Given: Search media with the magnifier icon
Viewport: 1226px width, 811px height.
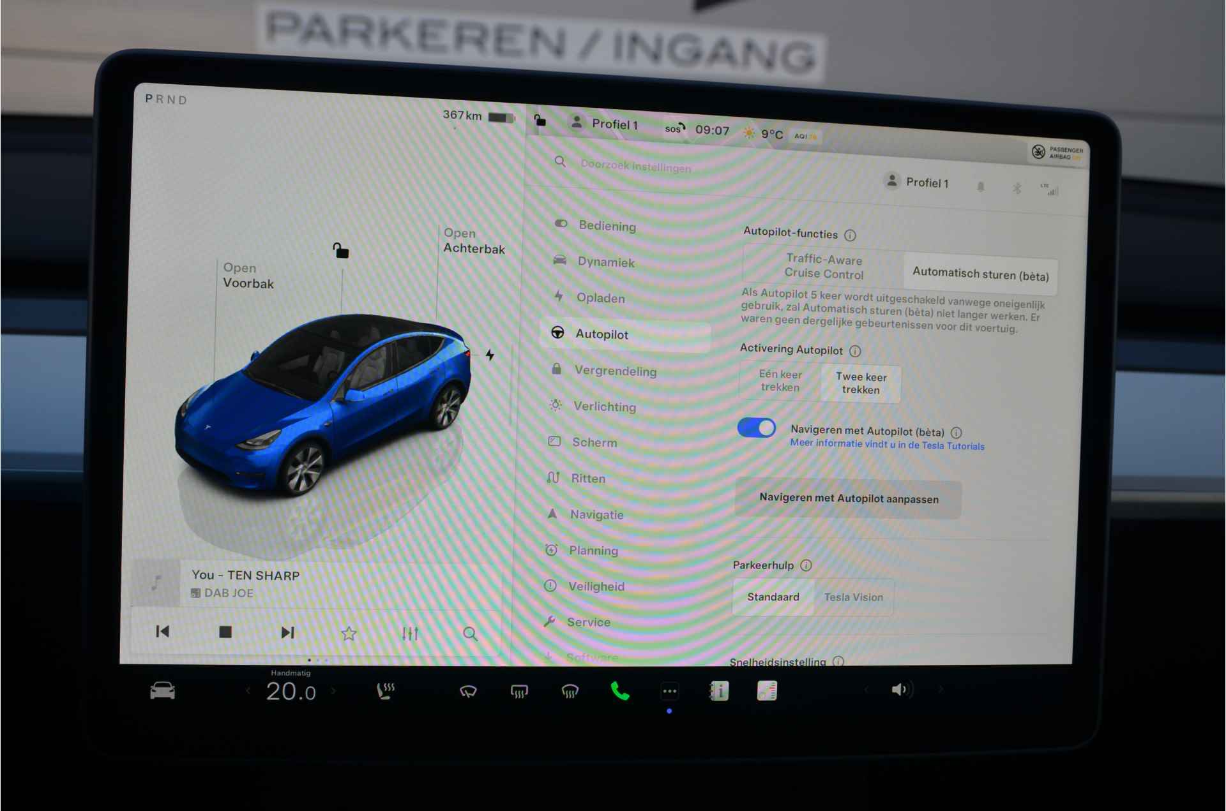Looking at the screenshot, I should [470, 634].
